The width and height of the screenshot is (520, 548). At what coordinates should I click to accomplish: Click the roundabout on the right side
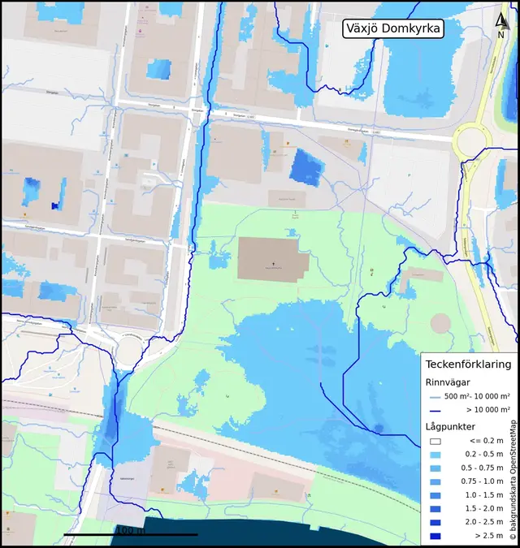coord(472,145)
